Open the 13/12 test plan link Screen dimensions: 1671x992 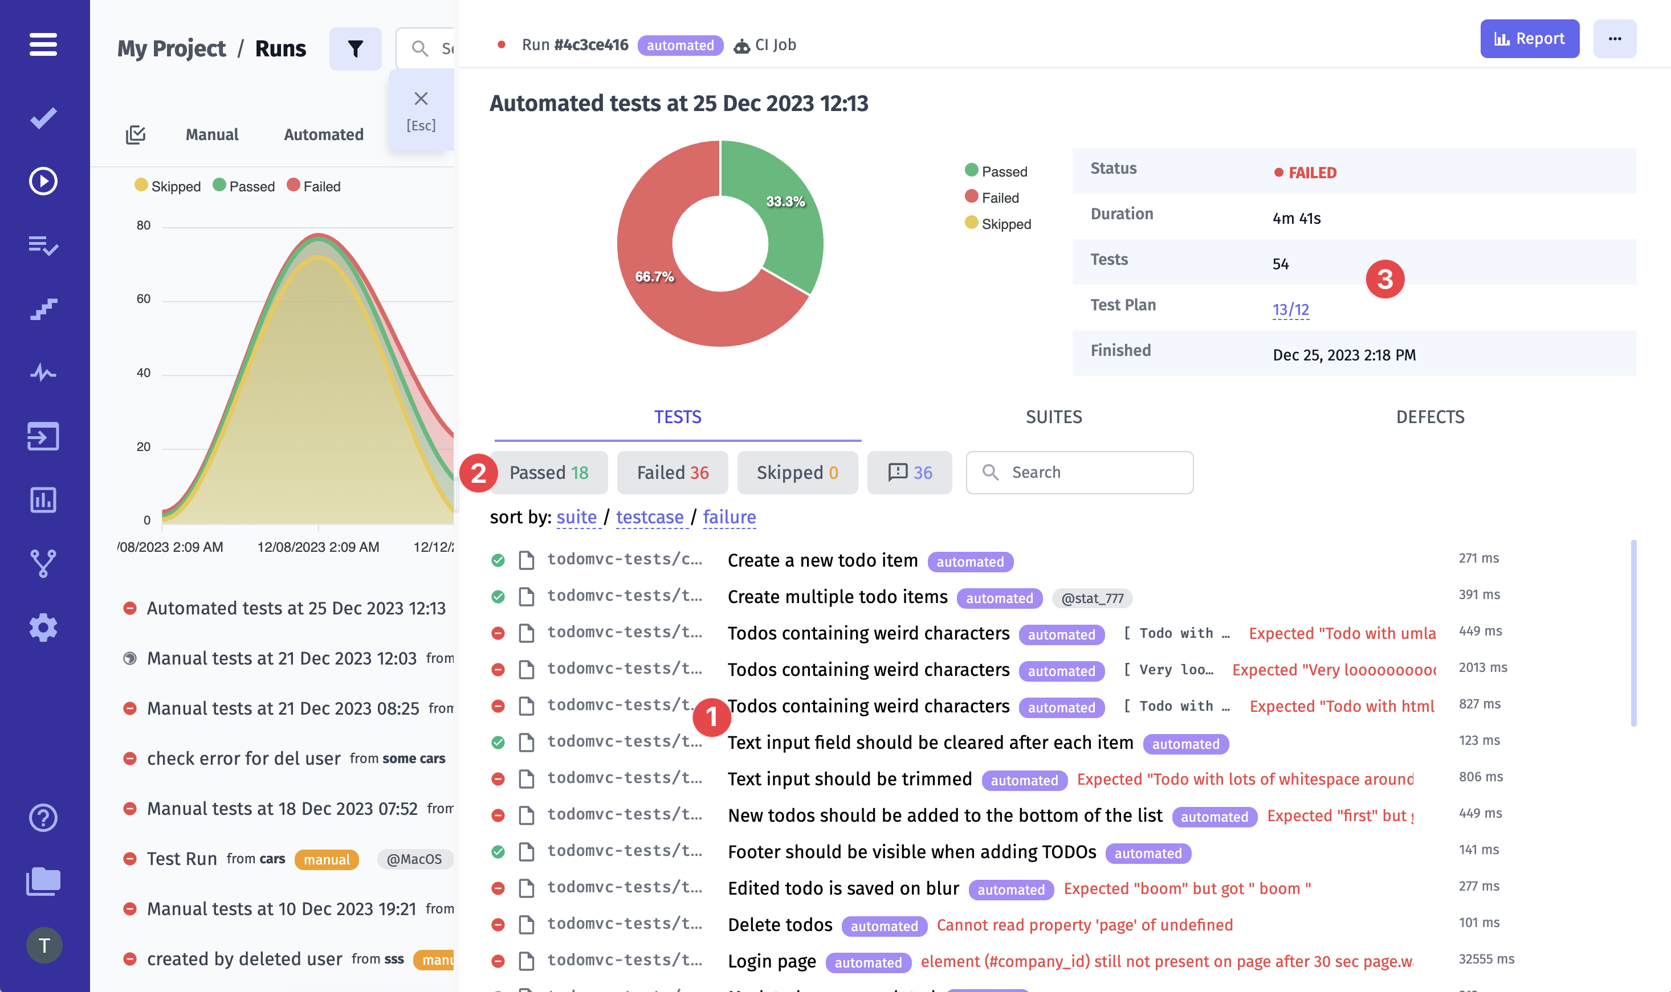click(x=1290, y=309)
